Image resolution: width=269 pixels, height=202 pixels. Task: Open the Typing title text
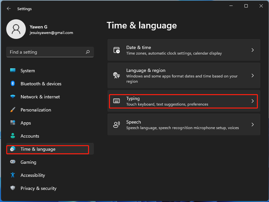(x=133, y=98)
